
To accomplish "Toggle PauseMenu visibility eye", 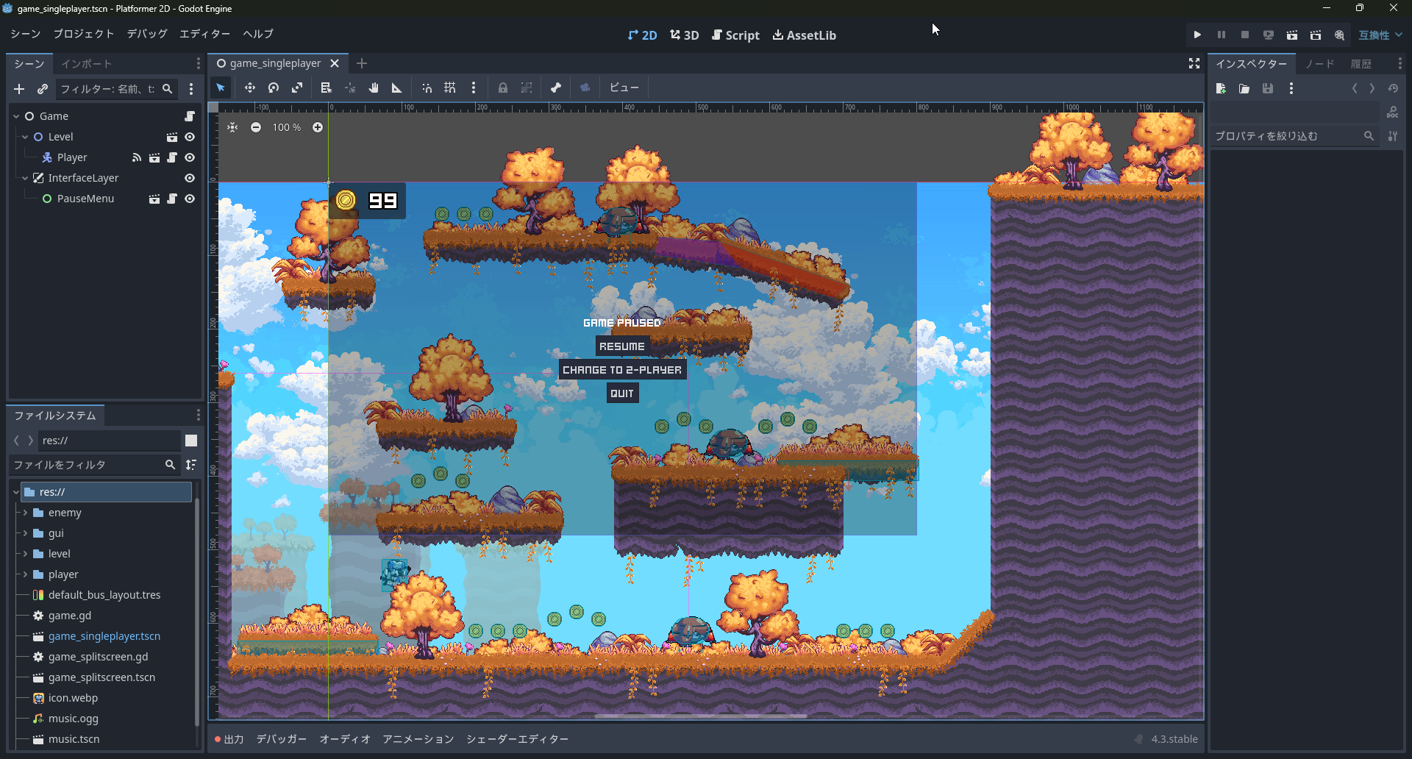I will [x=190, y=199].
